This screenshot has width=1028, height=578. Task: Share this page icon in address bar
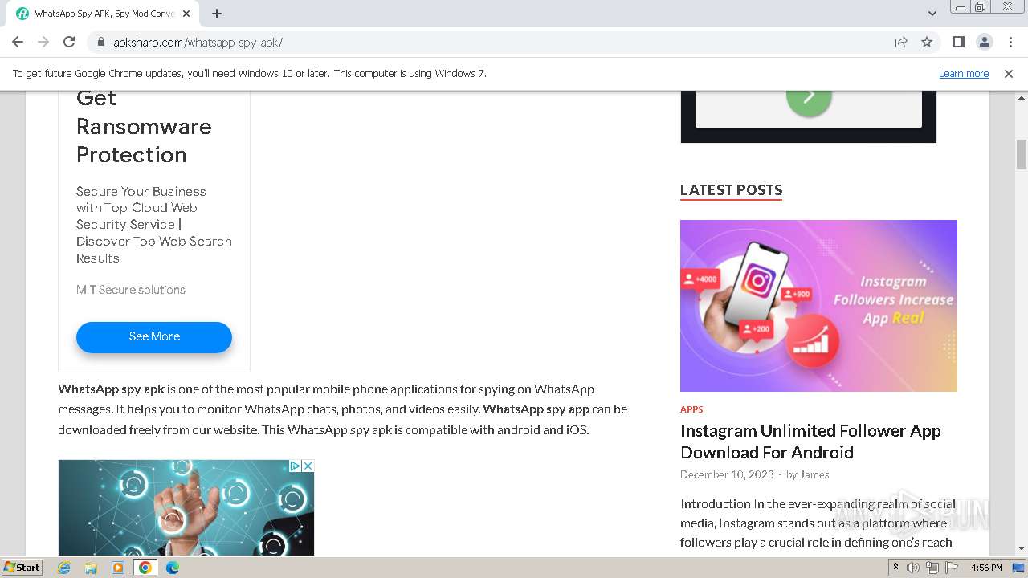tap(901, 43)
